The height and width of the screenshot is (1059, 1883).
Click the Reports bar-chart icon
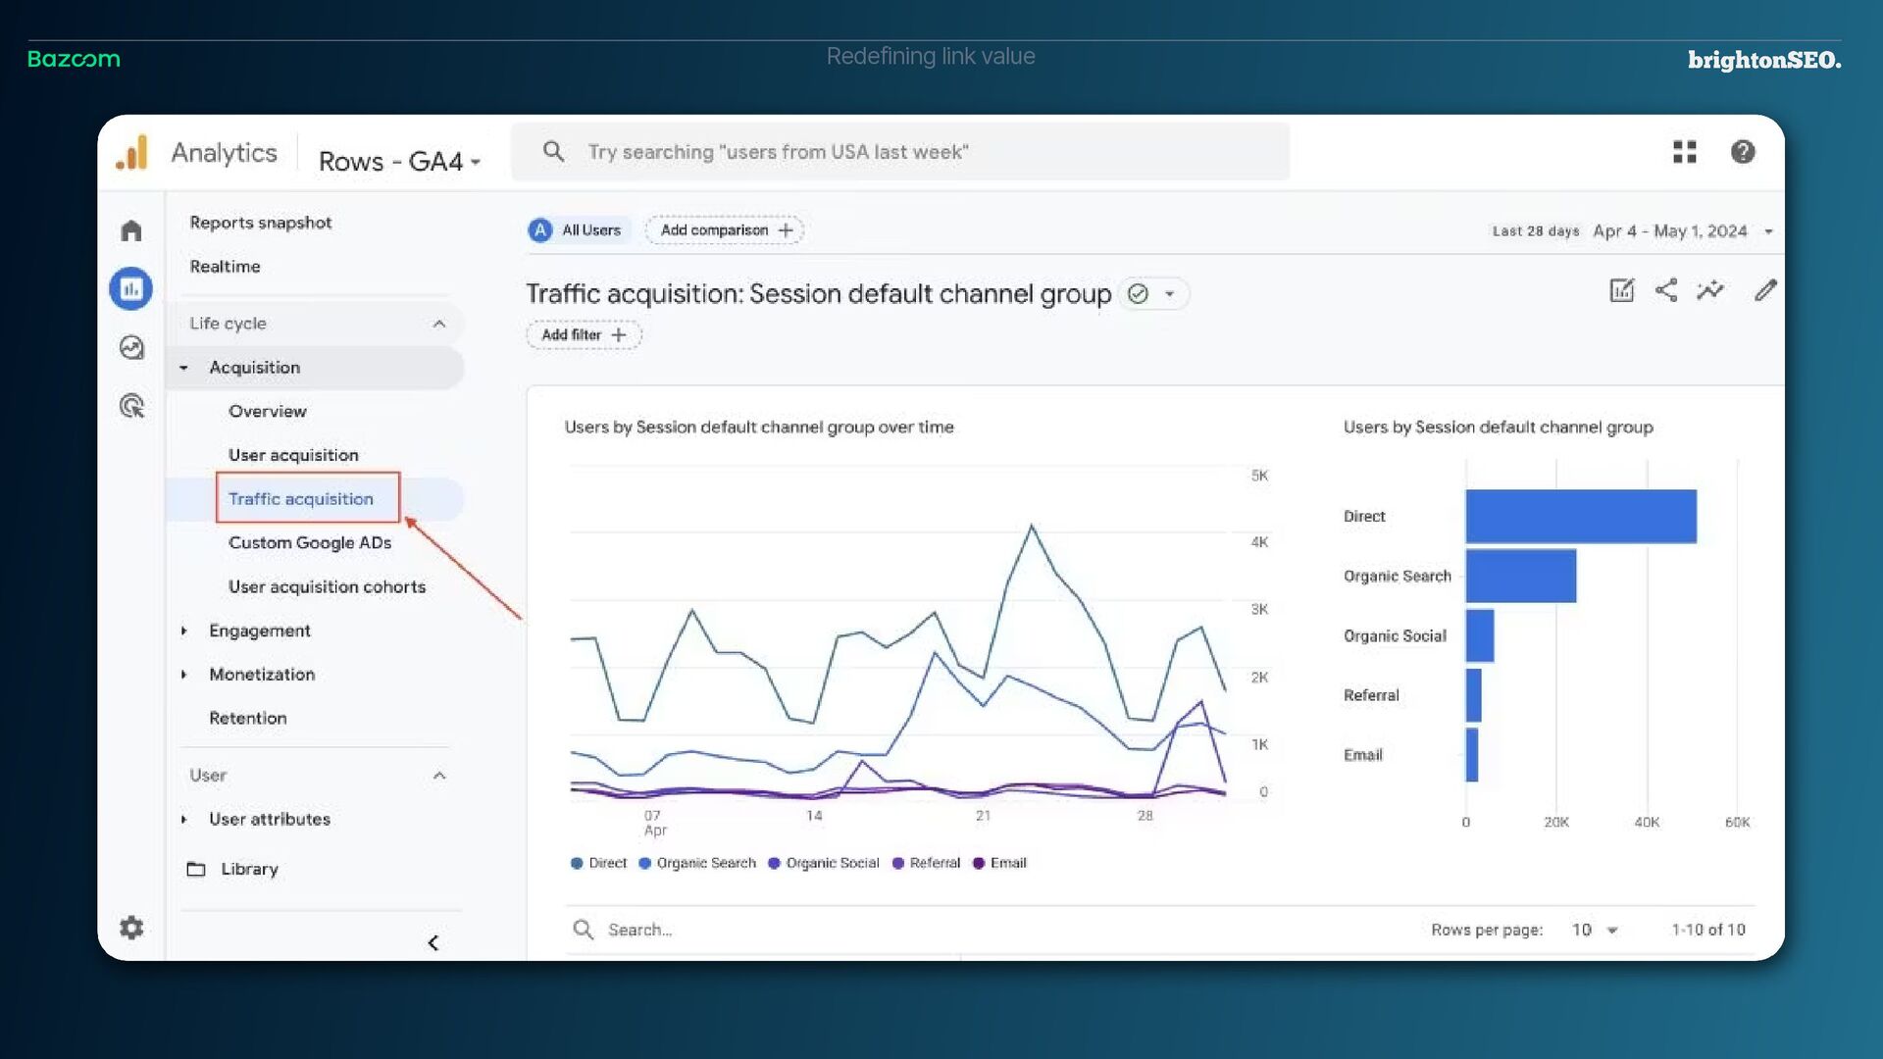(x=130, y=288)
